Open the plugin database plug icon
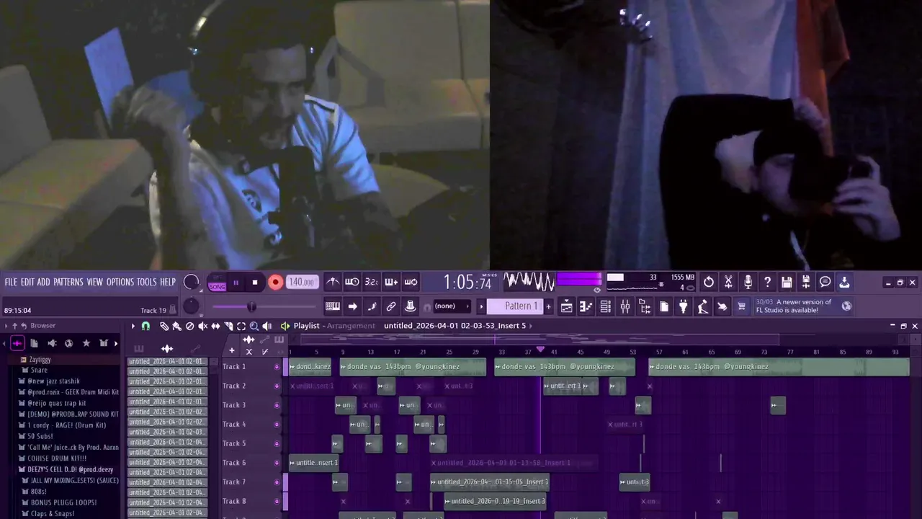The width and height of the screenshot is (922, 519). click(x=684, y=306)
